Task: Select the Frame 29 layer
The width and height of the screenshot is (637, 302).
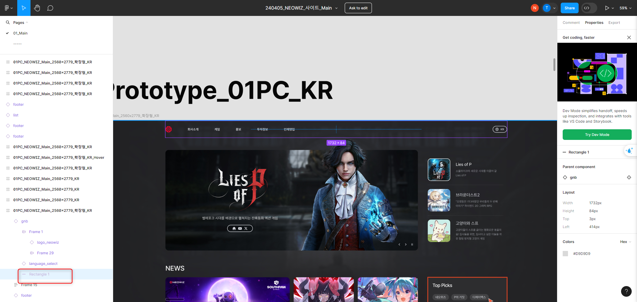Action: tap(45, 253)
